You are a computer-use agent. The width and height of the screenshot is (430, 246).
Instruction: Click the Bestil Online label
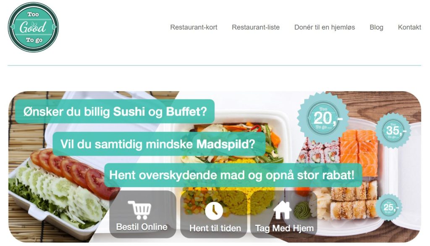142,227
